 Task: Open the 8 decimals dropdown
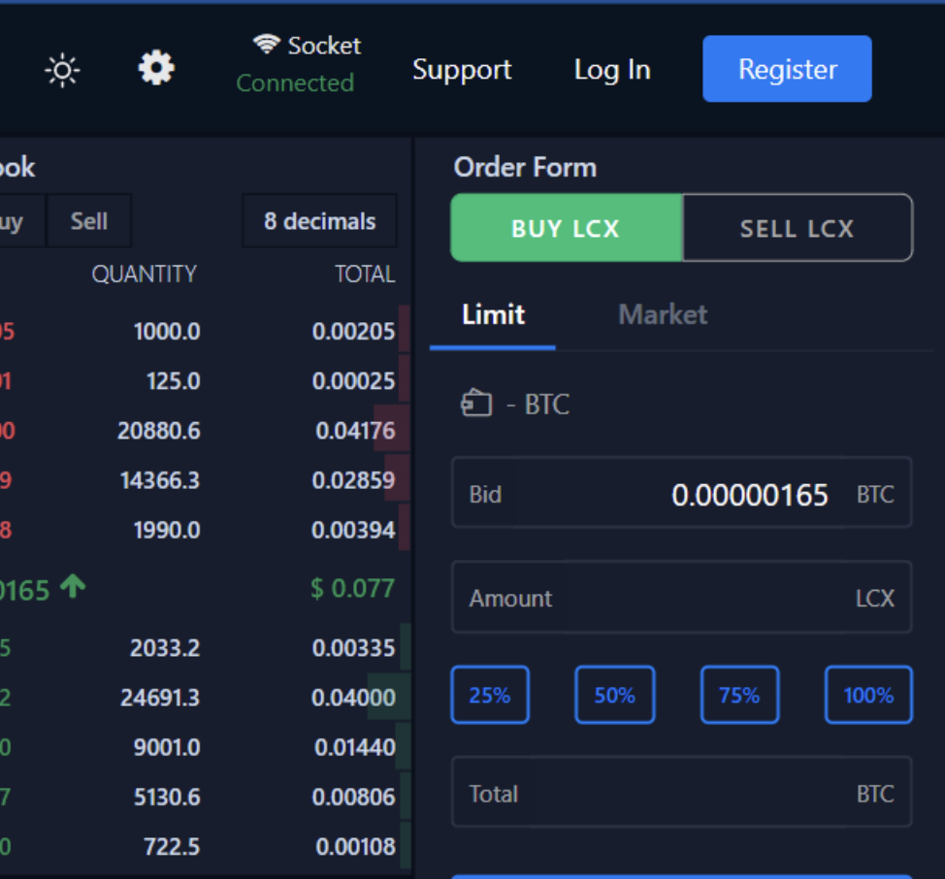click(x=319, y=221)
